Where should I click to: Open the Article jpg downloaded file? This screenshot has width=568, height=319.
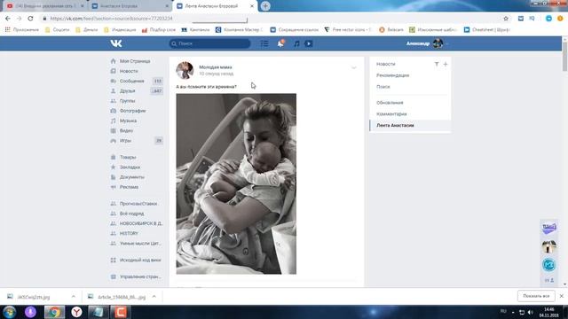pos(118,297)
